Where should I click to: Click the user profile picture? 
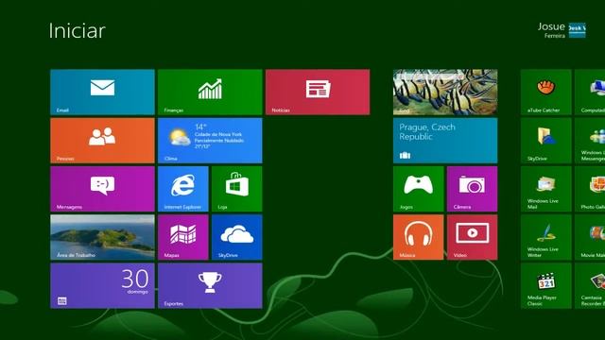coord(578,29)
